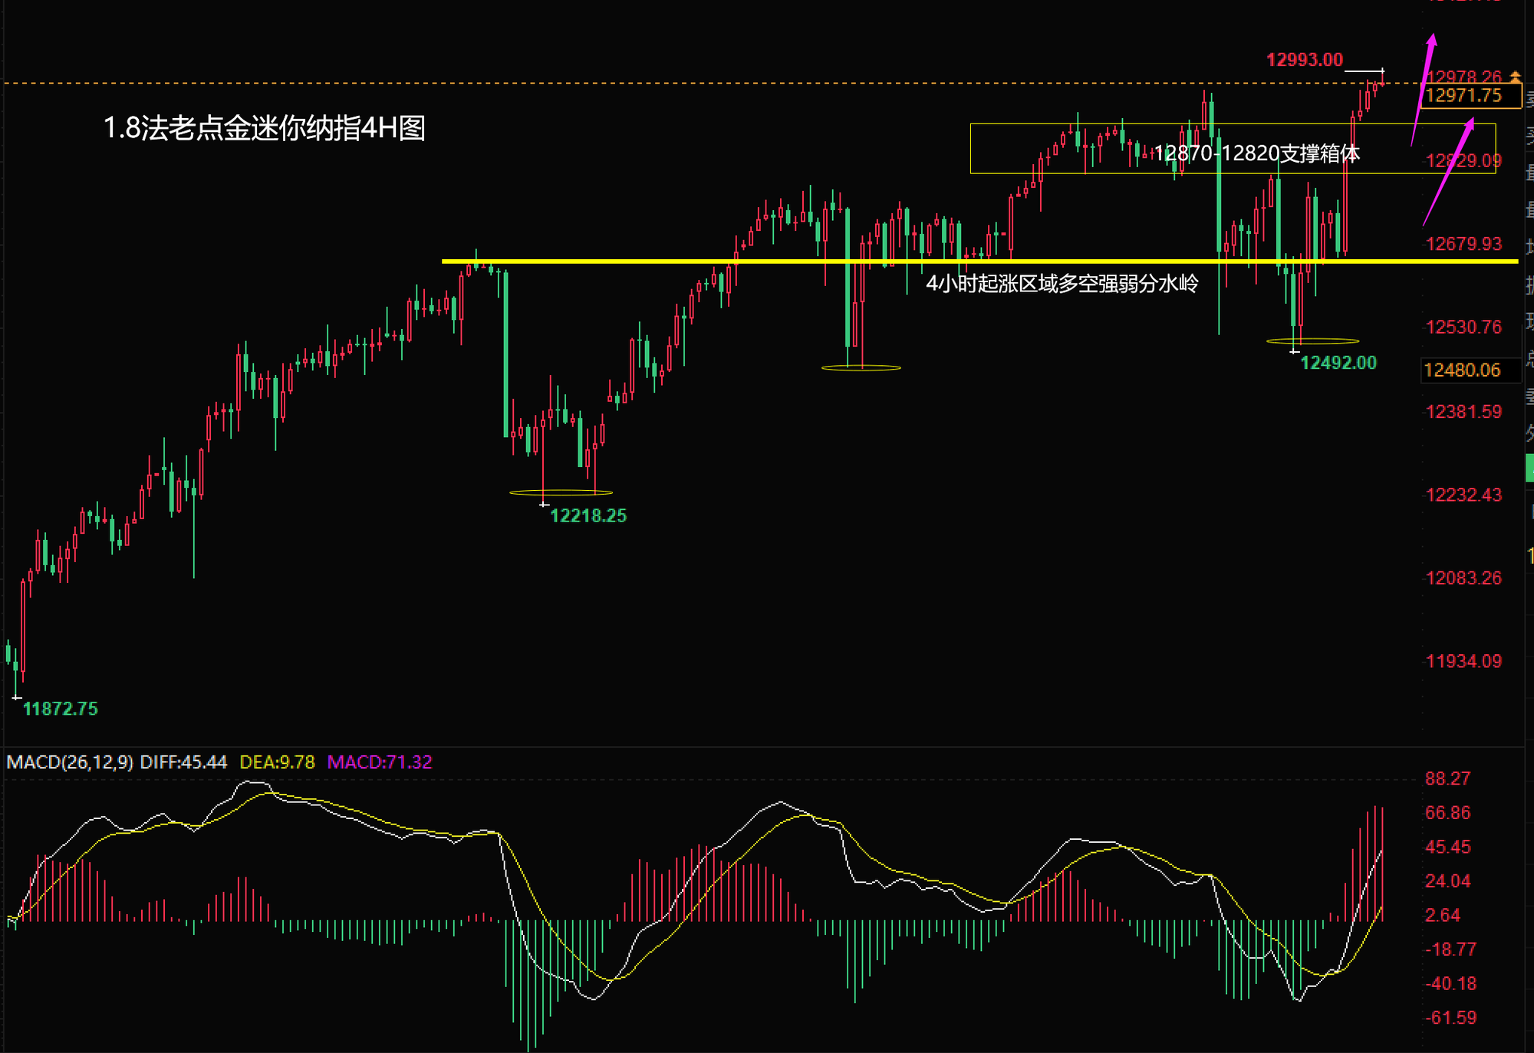Image resolution: width=1534 pixels, height=1053 pixels.
Task: Open MACD(26,12,9) indicator settings label
Action: [69, 762]
